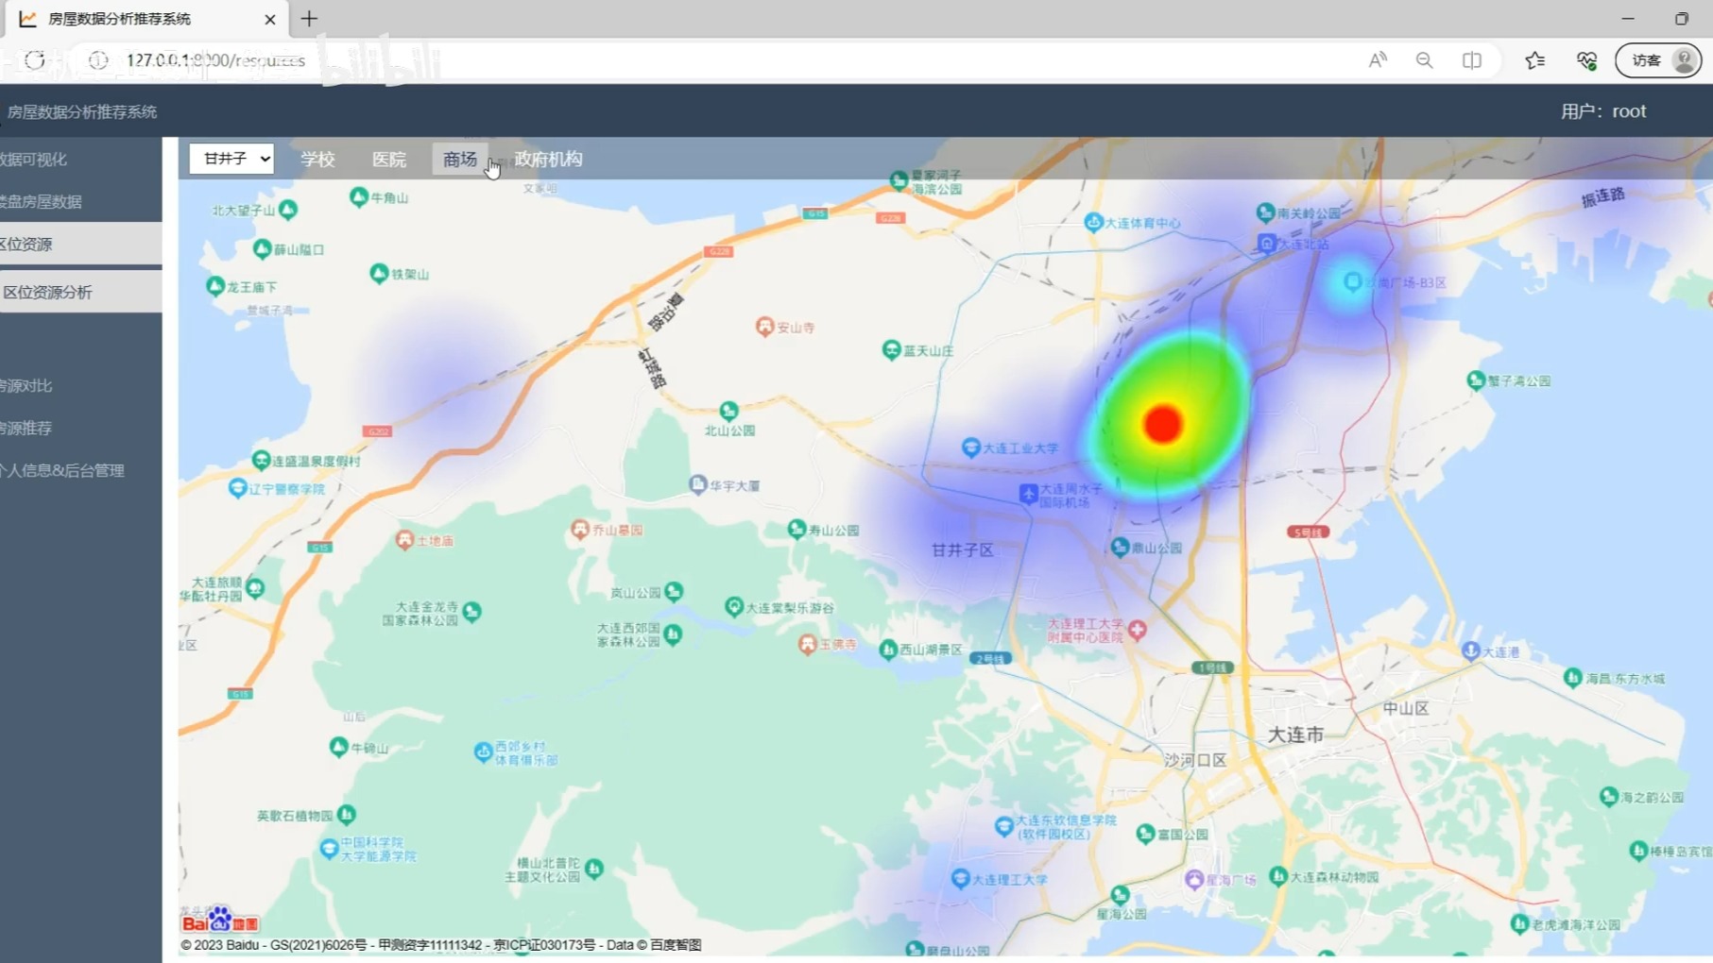Click the 南关岭公园 park marker
The width and height of the screenshot is (1713, 963).
pos(1266,212)
